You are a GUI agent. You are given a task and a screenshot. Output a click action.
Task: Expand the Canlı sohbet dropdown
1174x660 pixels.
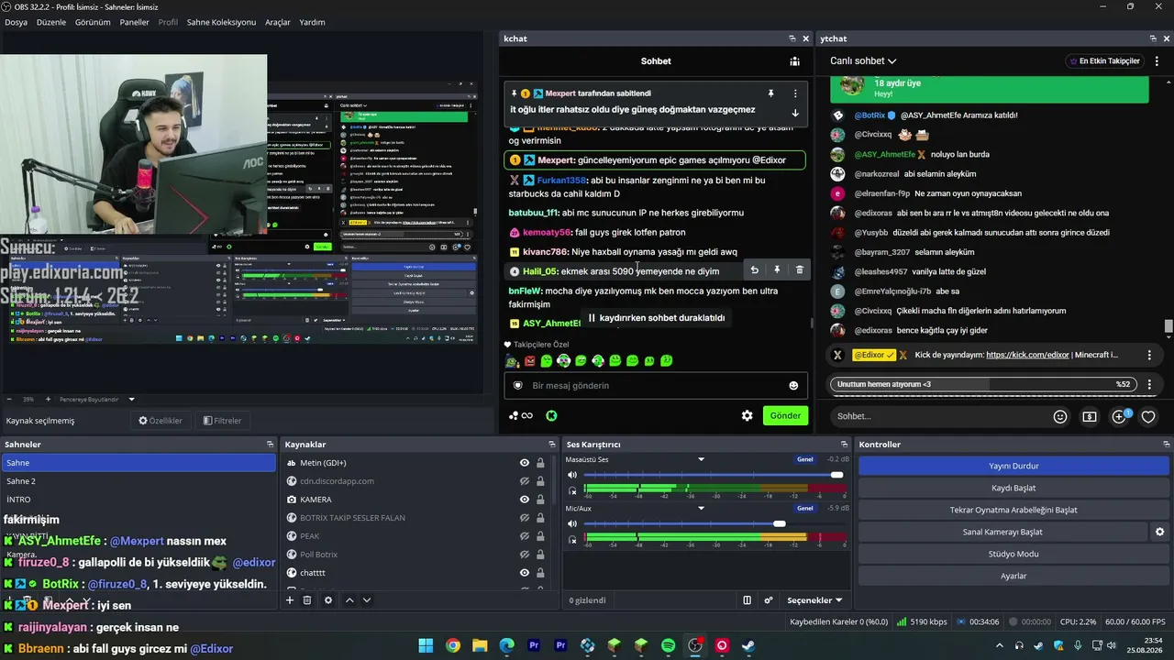pos(863,60)
